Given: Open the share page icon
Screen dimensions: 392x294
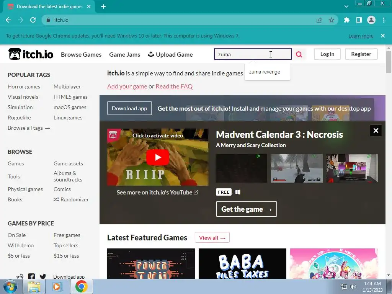Looking at the screenshot, I should [319, 20].
